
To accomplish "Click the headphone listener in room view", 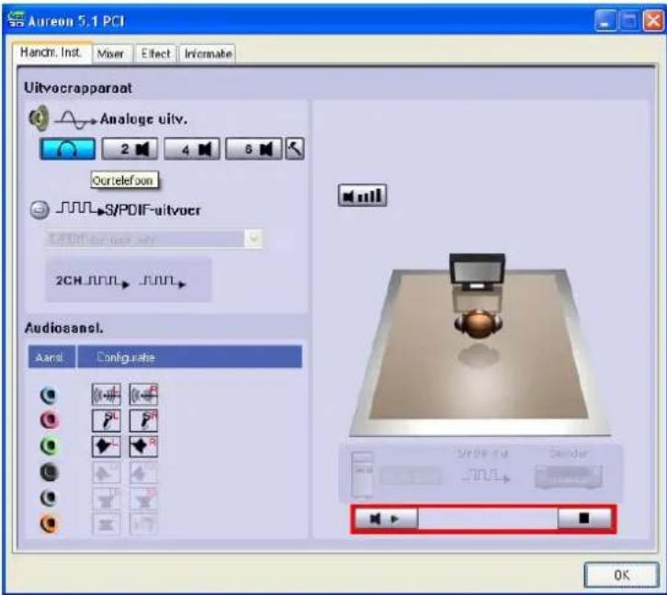I will pos(478,324).
